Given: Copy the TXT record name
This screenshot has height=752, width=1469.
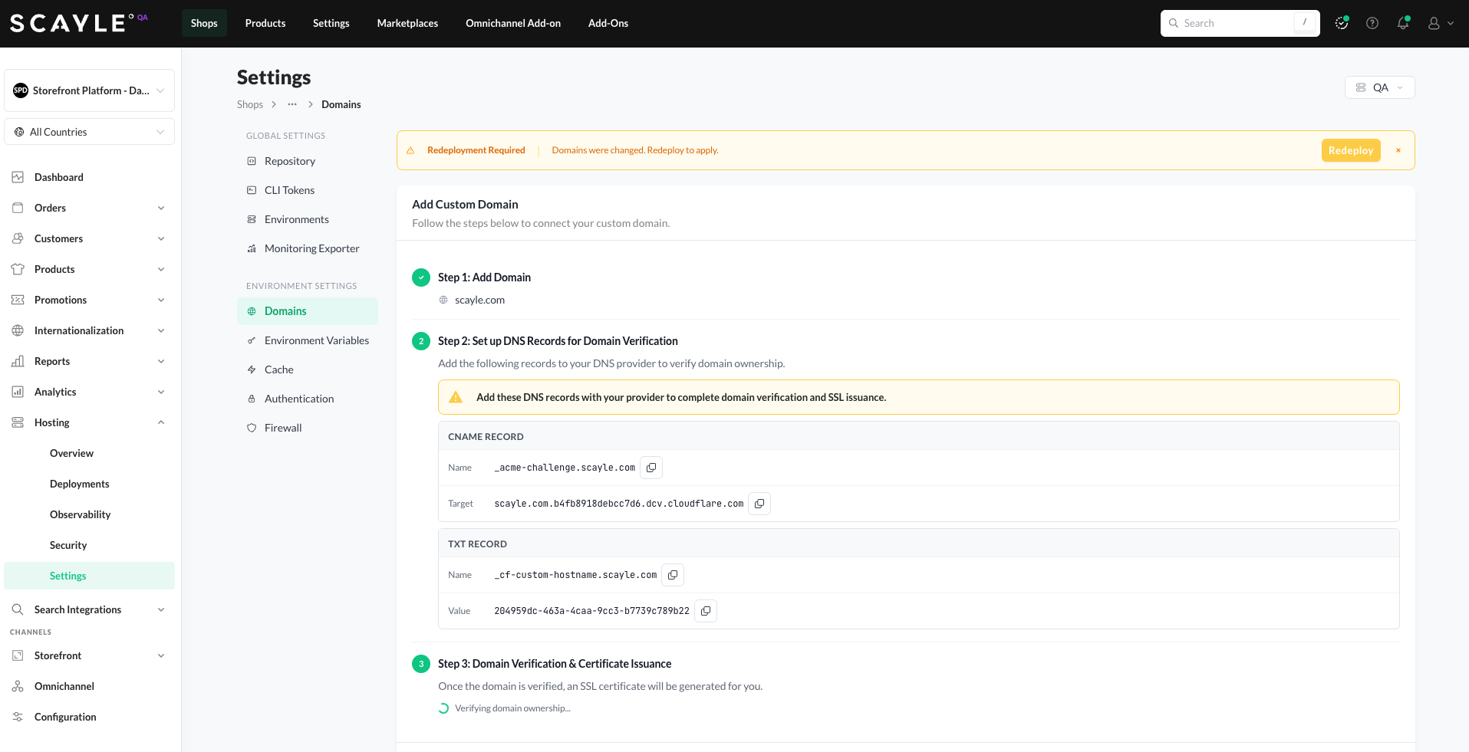Looking at the screenshot, I should tap(673, 575).
